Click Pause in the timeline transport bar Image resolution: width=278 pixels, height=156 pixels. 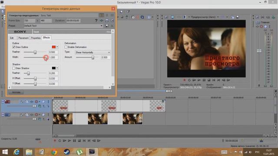[x=74, y=140]
